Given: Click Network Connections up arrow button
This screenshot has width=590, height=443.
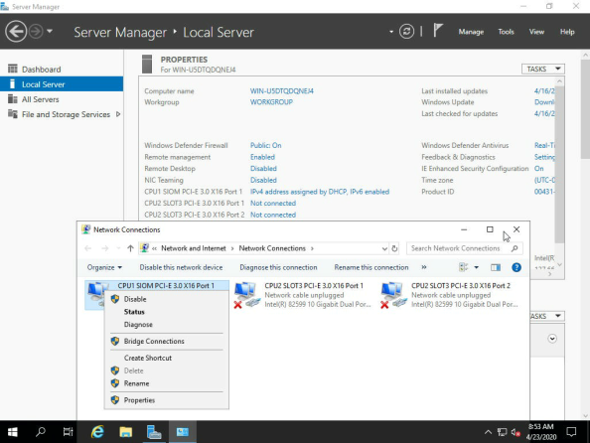Looking at the screenshot, I should tap(130, 248).
